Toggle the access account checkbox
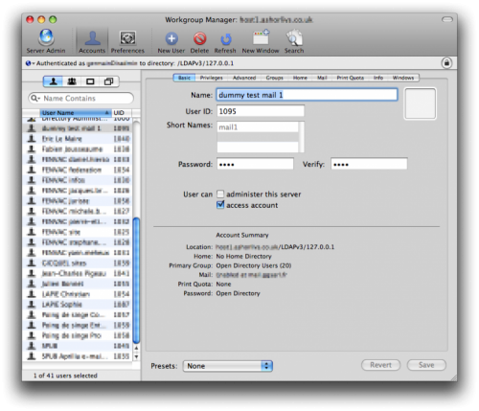 220,205
